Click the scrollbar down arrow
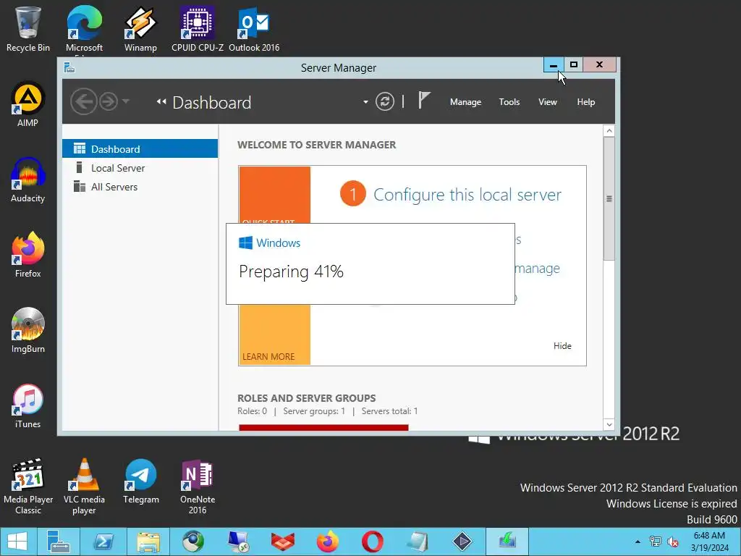This screenshot has height=556, width=741. pos(609,424)
